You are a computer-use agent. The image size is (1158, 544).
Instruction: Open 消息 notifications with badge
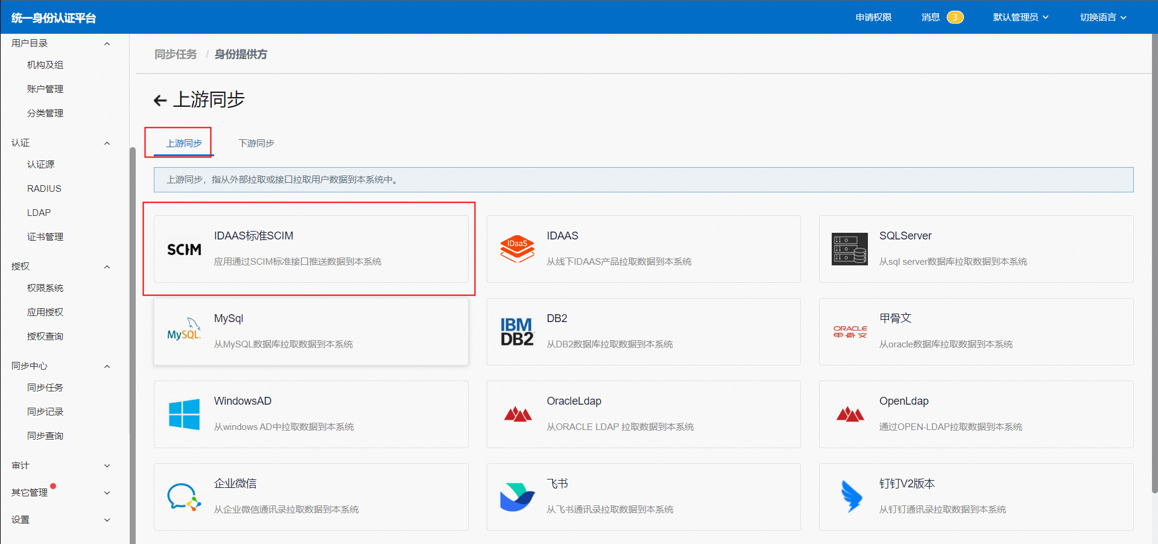click(941, 17)
